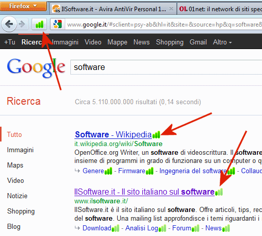Image resolution: width=262 pixels, height=236 pixels.
Task: Click the rating bars next to Forum
Action: pyautogui.click(x=195, y=228)
